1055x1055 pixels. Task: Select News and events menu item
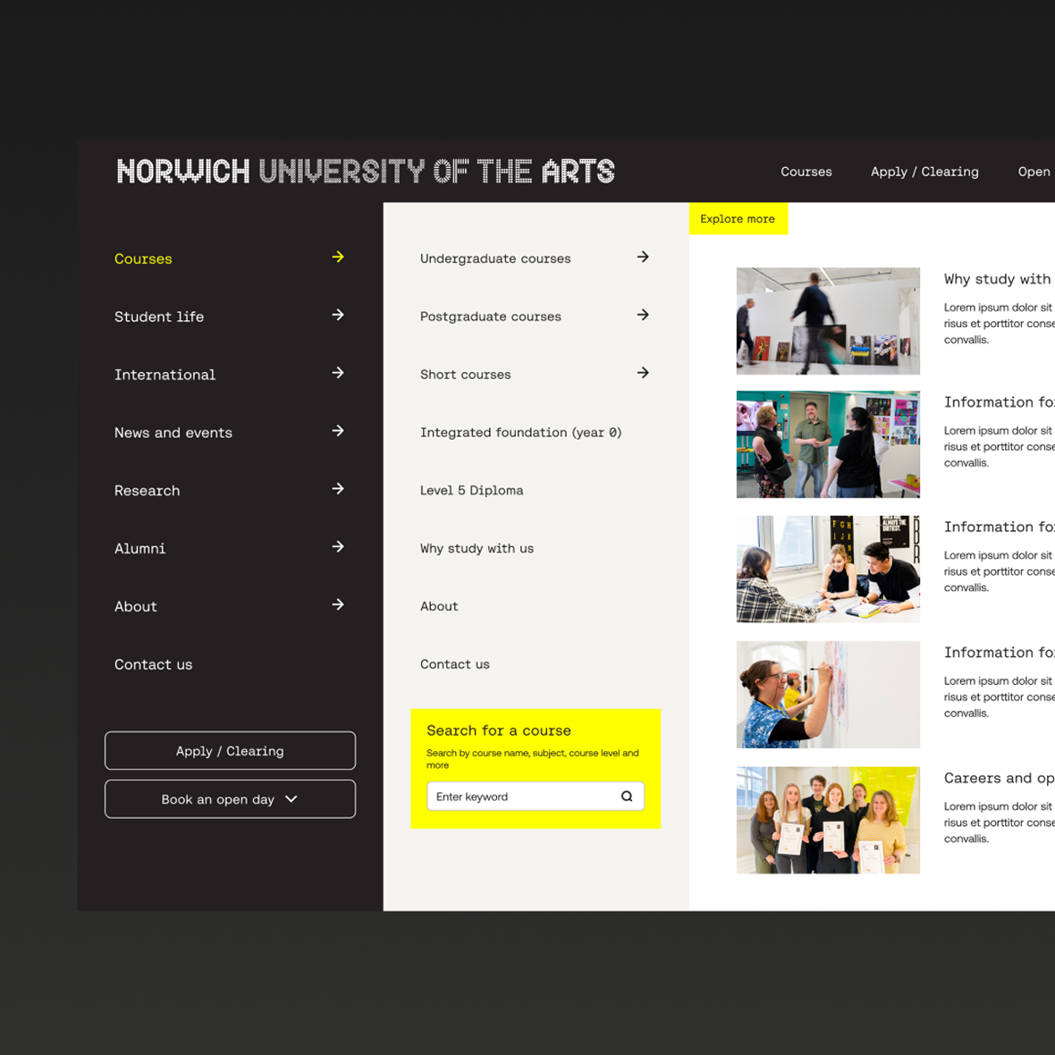(x=173, y=433)
